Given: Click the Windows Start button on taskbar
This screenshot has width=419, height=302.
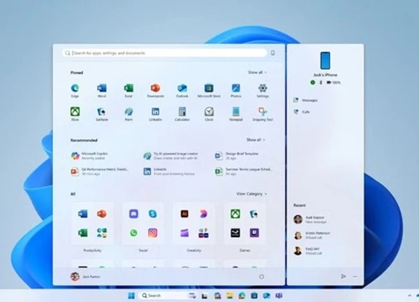Looking at the screenshot, I should (131, 296).
